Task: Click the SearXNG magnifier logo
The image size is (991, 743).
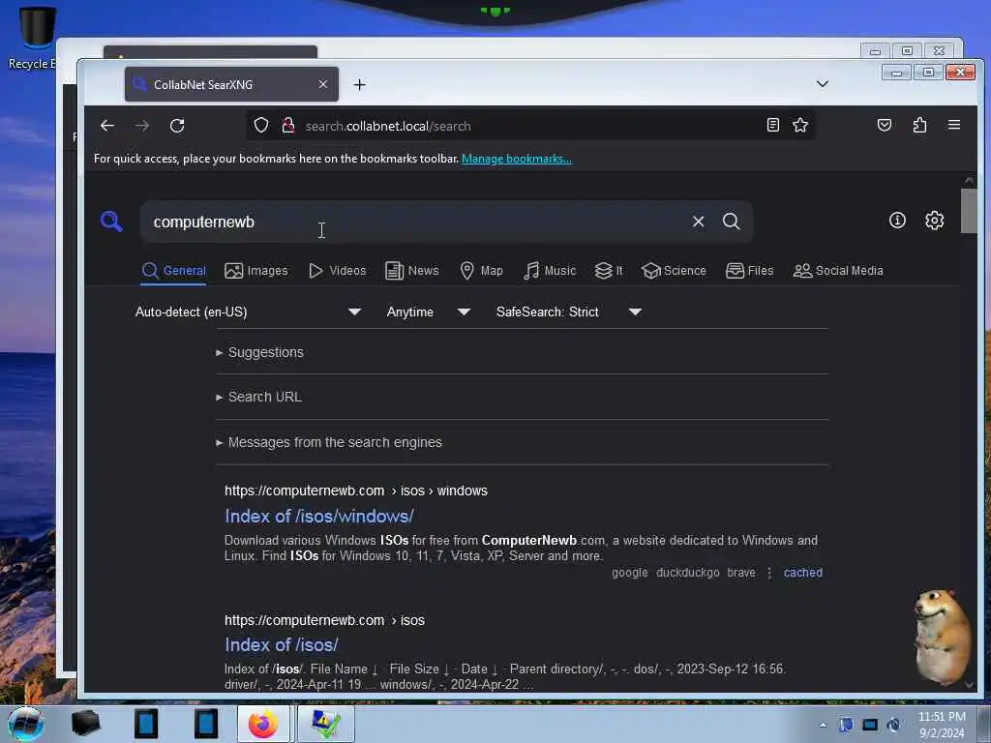Action: click(111, 222)
